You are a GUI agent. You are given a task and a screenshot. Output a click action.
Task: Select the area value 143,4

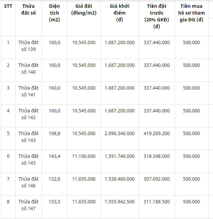point(54,156)
